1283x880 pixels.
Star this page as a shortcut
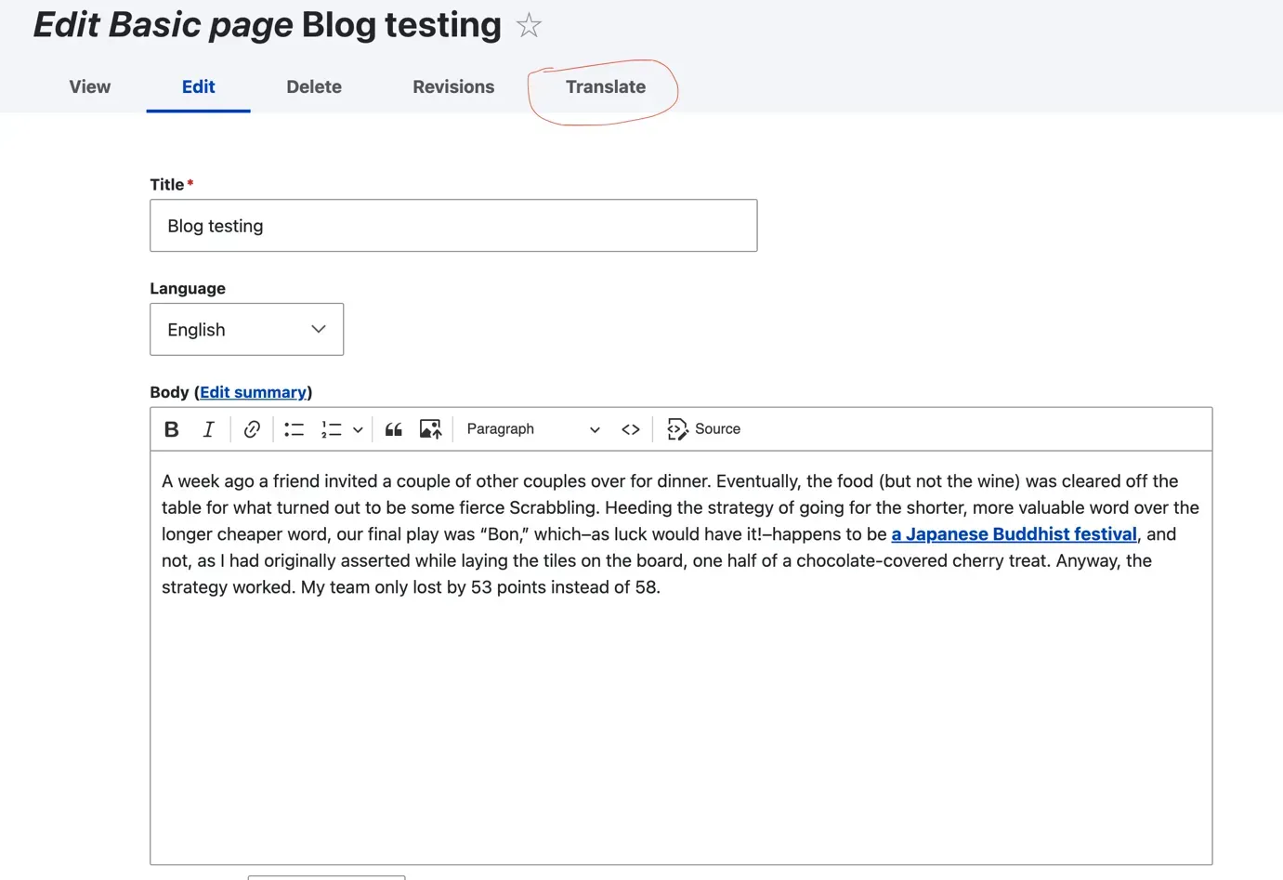529,25
